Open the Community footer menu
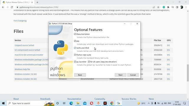Viewport: 189px width, 106px height. tap(100, 99)
